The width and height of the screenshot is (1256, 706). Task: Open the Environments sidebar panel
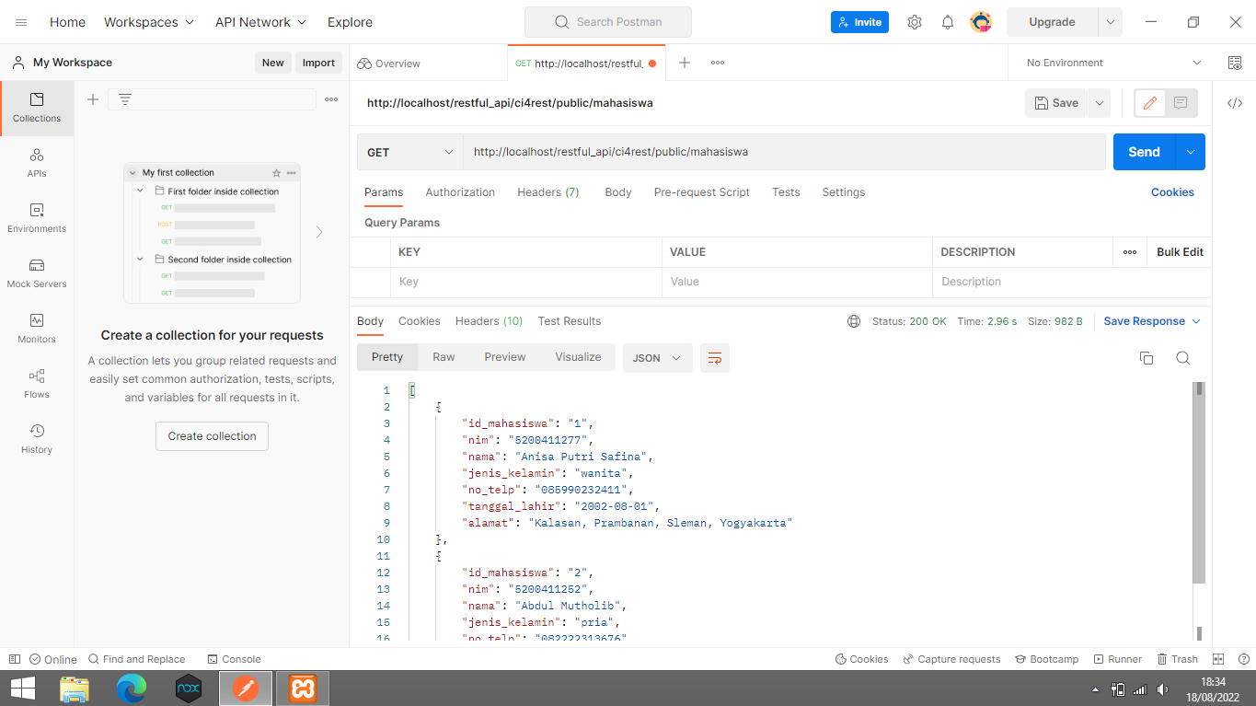pyautogui.click(x=37, y=218)
